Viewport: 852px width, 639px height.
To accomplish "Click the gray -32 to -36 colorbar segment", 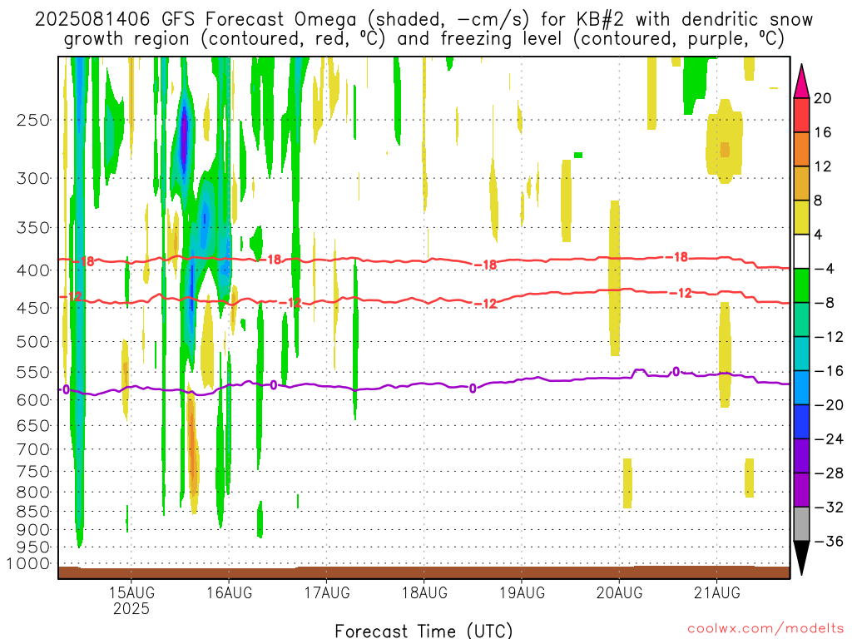I will pyautogui.click(x=801, y=524).
